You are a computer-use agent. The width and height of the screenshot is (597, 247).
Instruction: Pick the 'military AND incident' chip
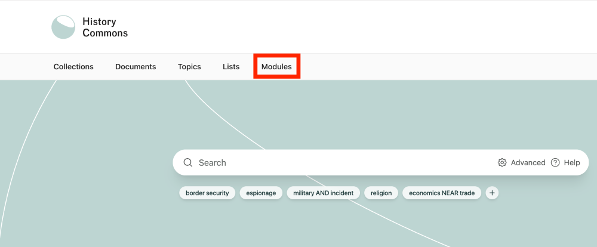[323, 193]
